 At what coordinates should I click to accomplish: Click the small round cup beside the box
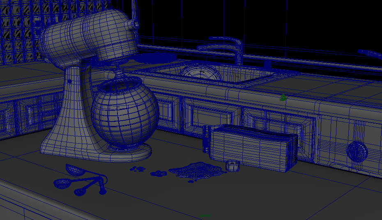[x=232, y=165]
